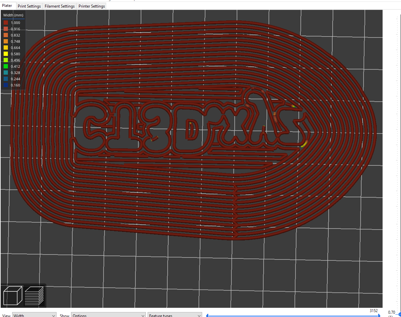Screen dimensions: 401x317
Task: Click the teal 0.328 legend swatch
Action: pyautogui.click(x=6, y=73)
